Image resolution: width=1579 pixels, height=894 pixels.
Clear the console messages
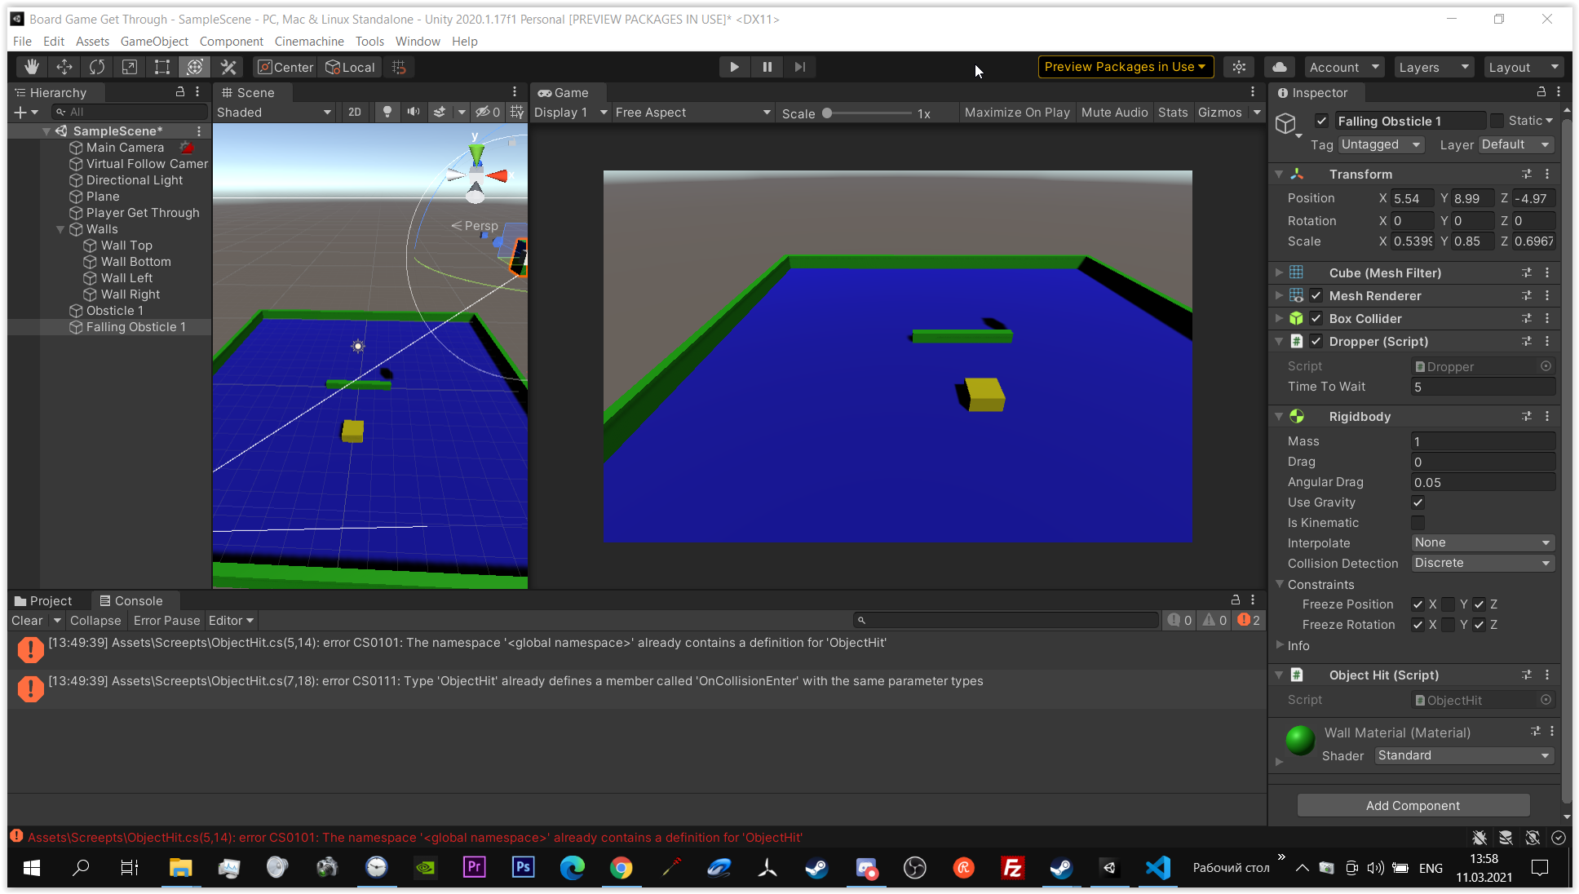pyautogui.click(x=27, y=620)
